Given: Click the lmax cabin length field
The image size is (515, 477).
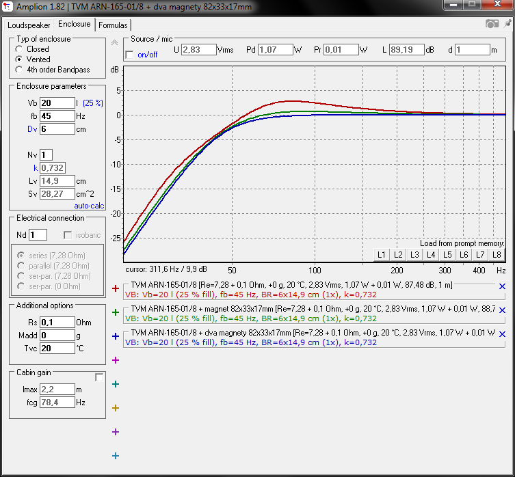Looking at the screenshot, I should tap(57, 390).
